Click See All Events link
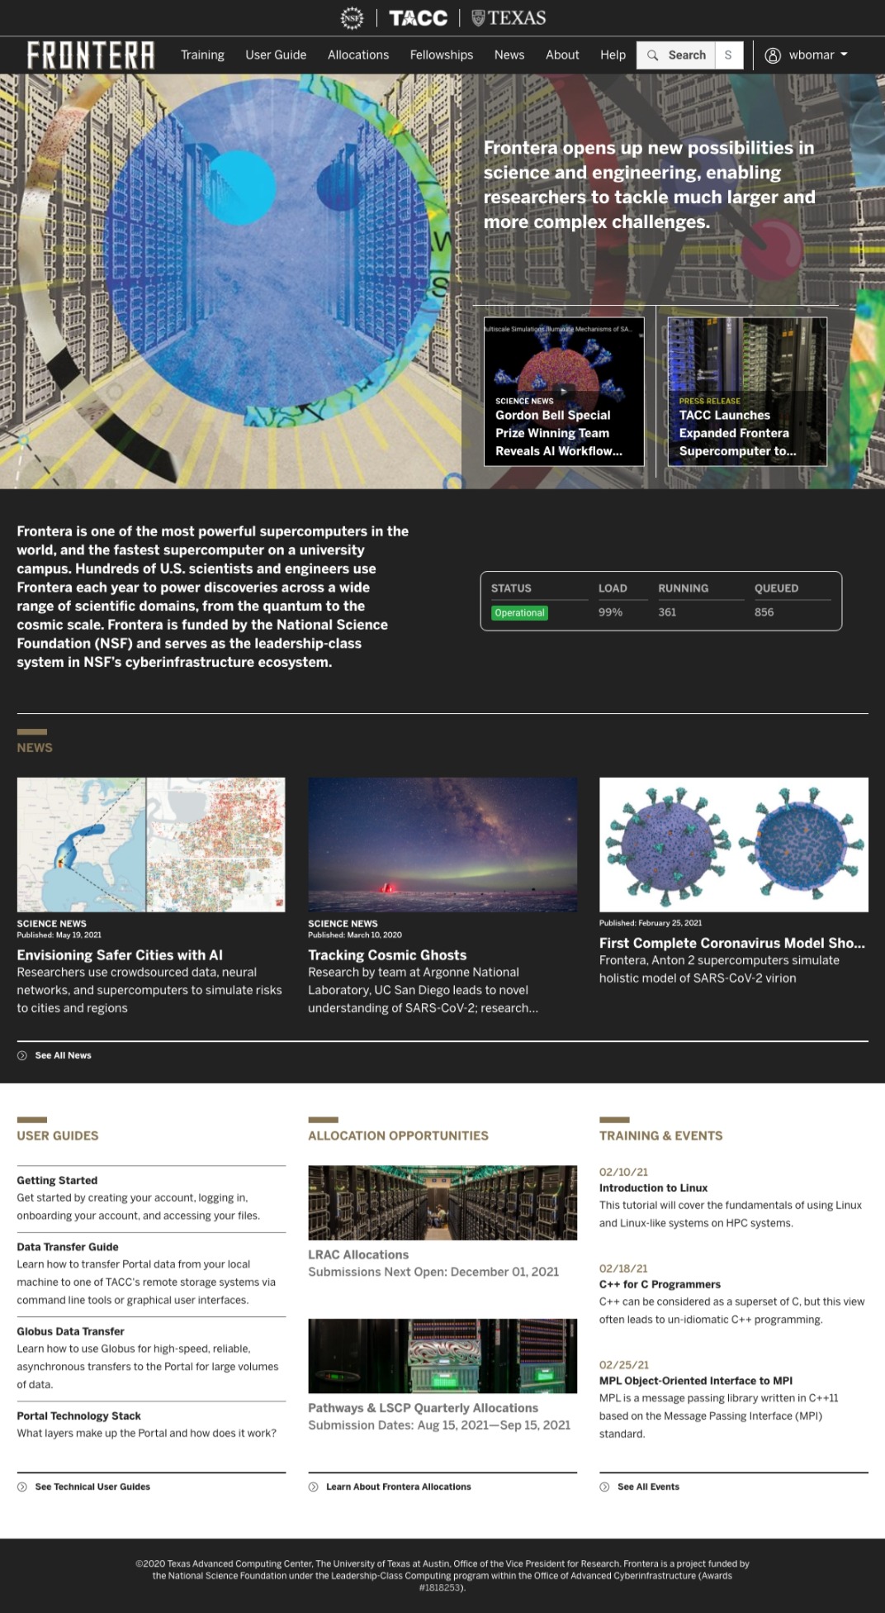Viewport: 885px width, 1613px height. (x=648, y=1487)
